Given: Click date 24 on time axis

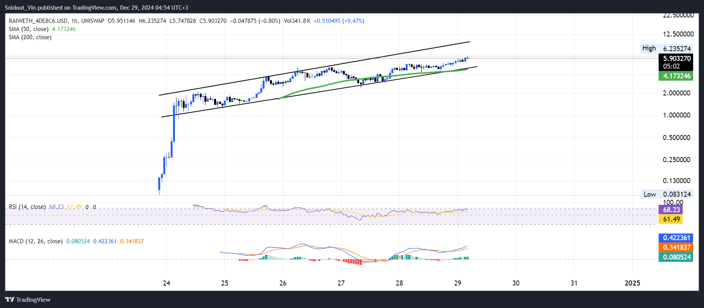Looking at the screenshot, I should tap(166, 283).
